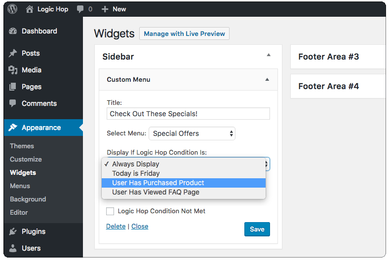This screenshot has height=261, width=390.
Task: Pick User Has Viewed FAQ Page option
Action: click(x=184, y=192)
